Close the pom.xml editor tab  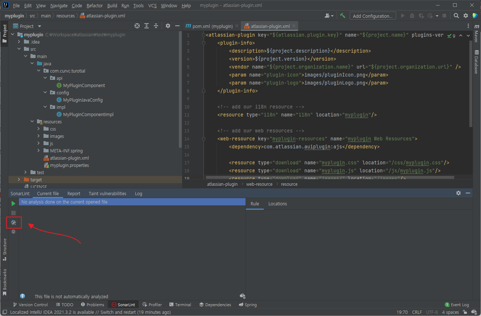click(x=237, y=26)
